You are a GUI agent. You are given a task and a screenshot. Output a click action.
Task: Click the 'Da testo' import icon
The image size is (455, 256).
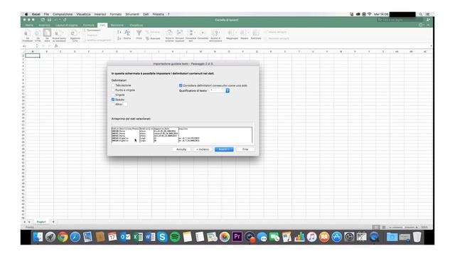pos(47,33)
